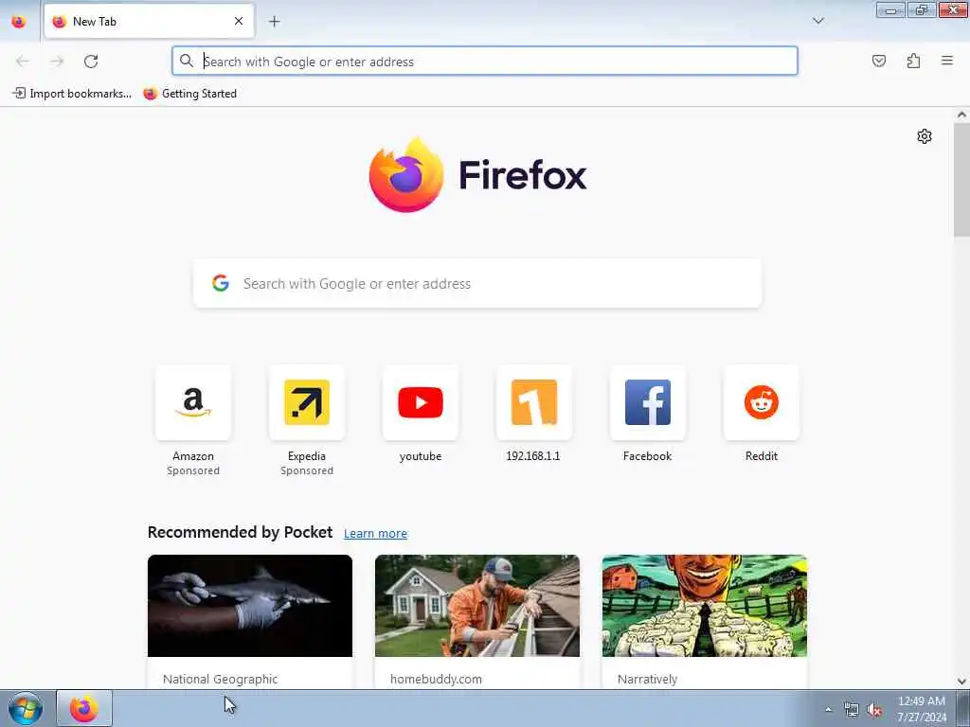Open the Firefox application menu
The image size is (970, 727).
click(947, 61)
